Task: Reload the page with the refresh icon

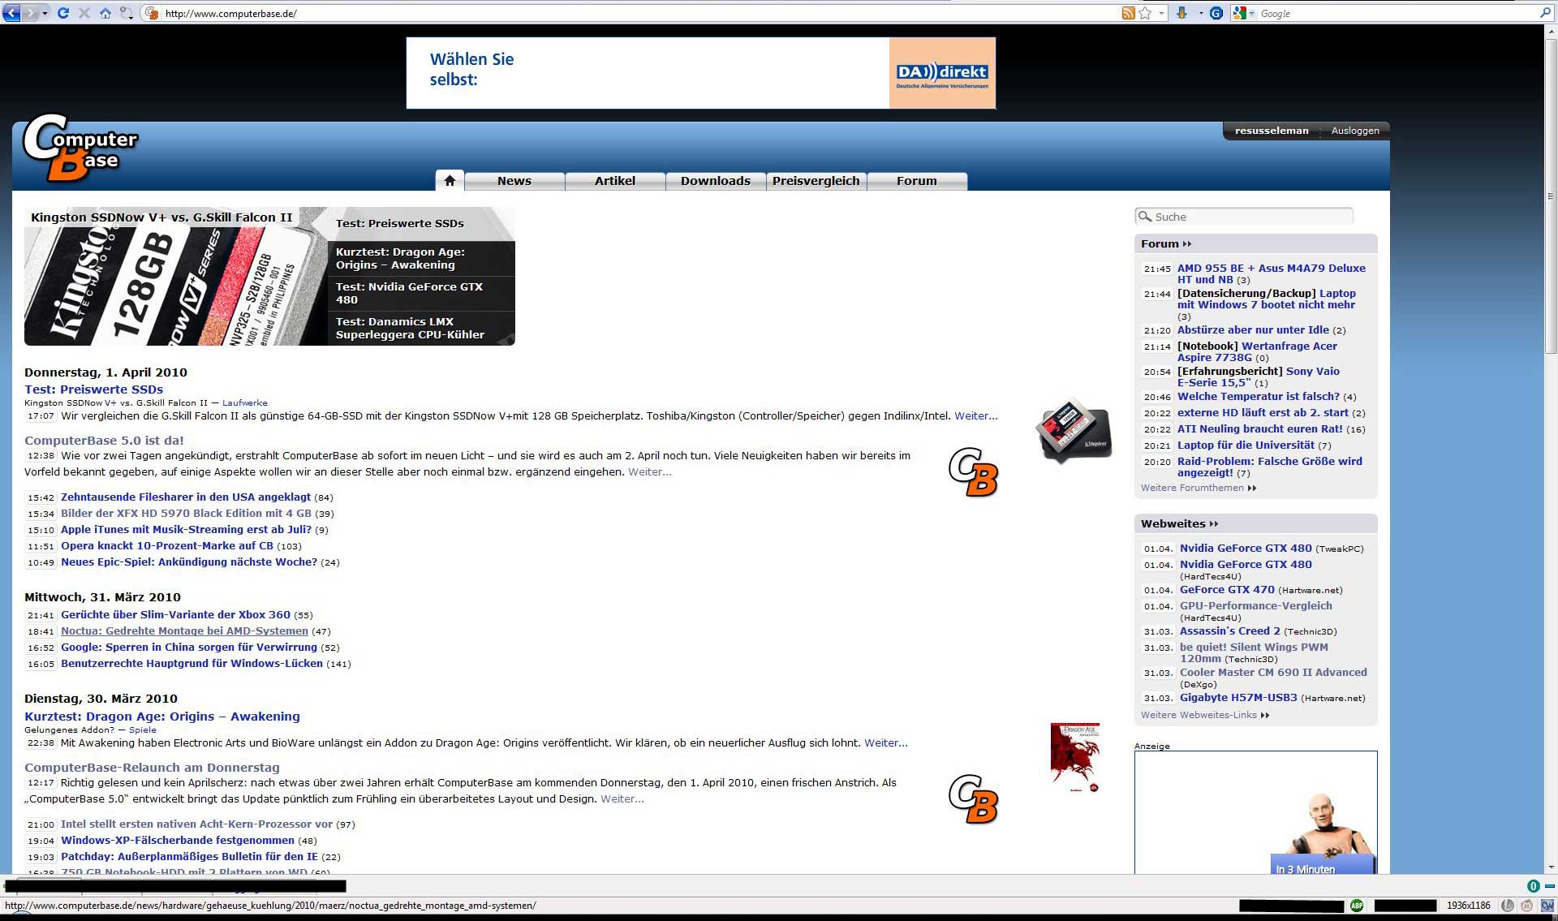Action: (x=63, y=13)
